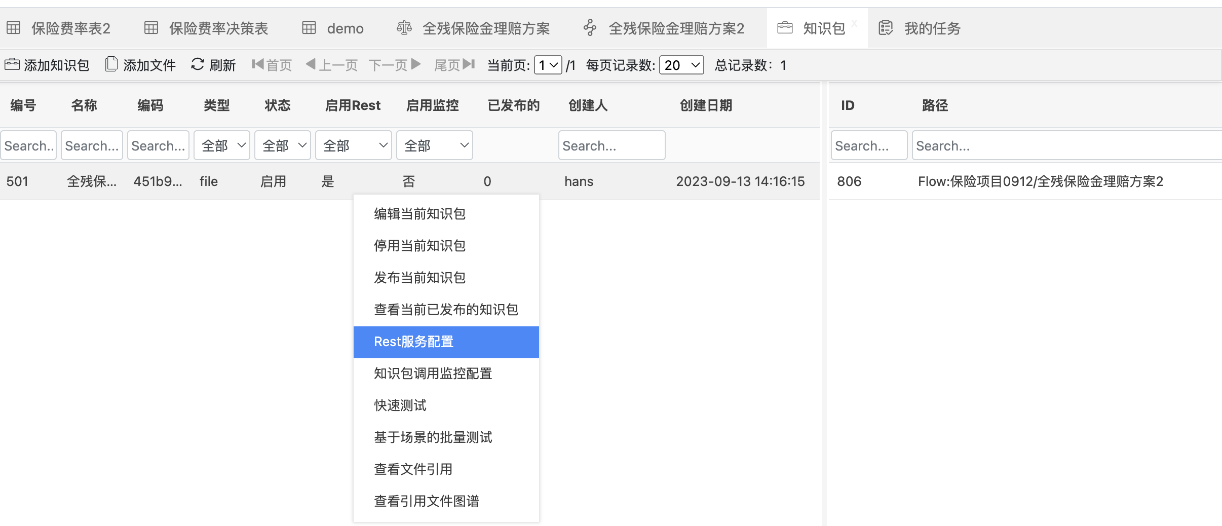Open the 当前页 page number dropdown
Image resolution: width=1222 pixels, height=526 pixels.
(548, 65)
